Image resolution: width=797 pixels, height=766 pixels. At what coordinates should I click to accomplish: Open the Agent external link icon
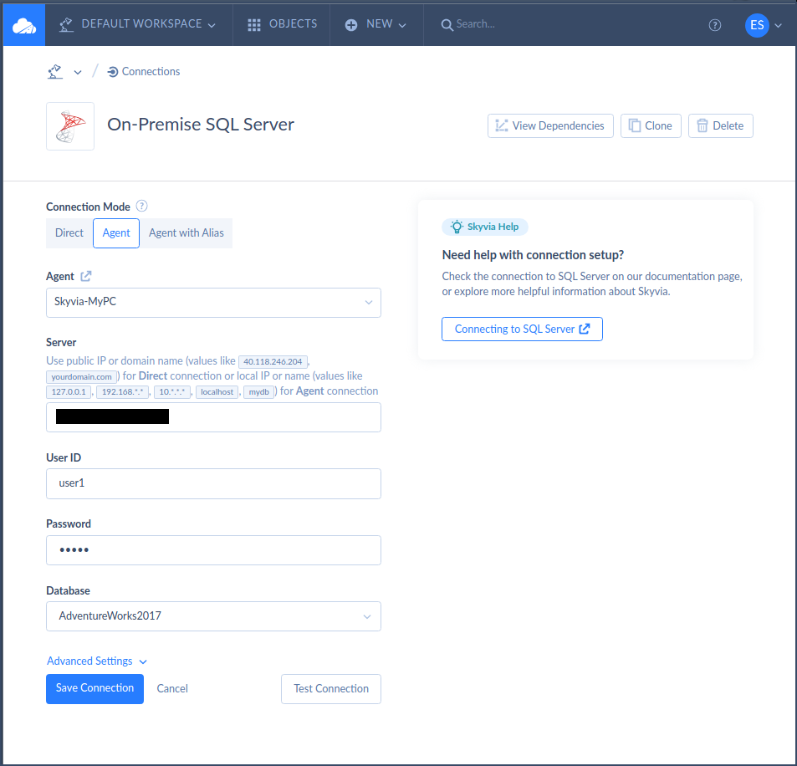click(x=86, y=276)
